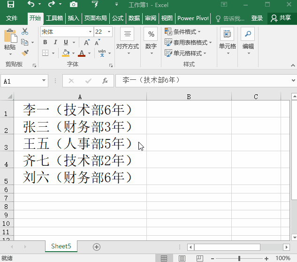Click the formula bar cancel X icon
The width and height of the screenshot is (297, 262).
[x=71, y=81]
